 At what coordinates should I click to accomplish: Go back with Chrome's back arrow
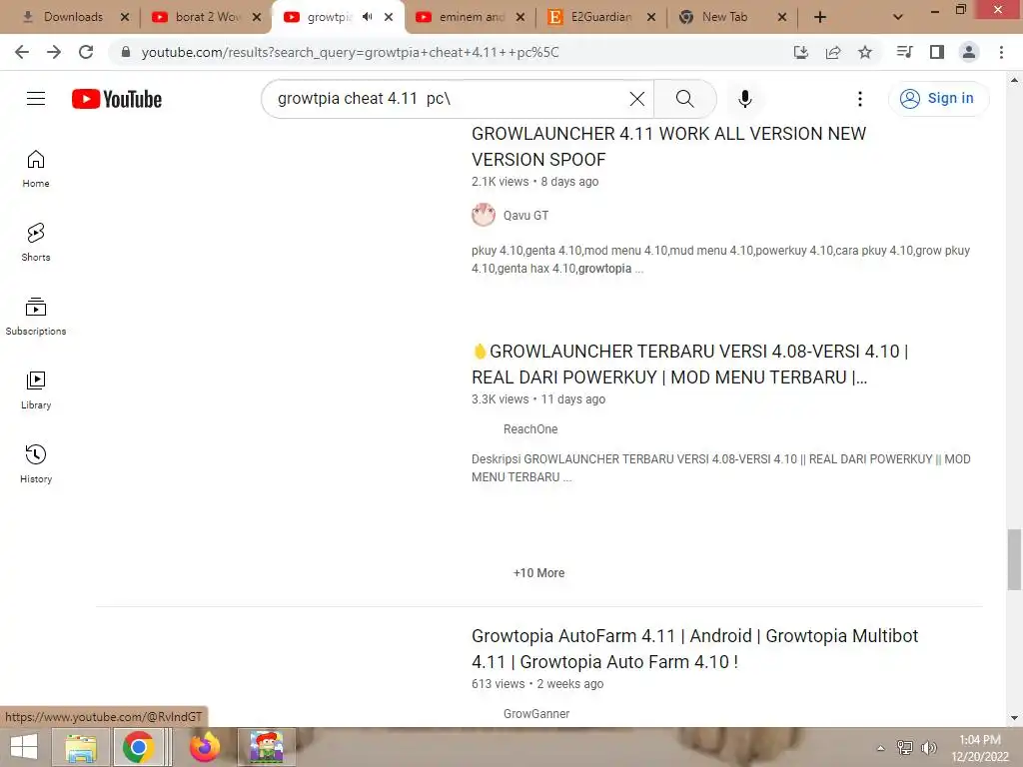[22, 52]
